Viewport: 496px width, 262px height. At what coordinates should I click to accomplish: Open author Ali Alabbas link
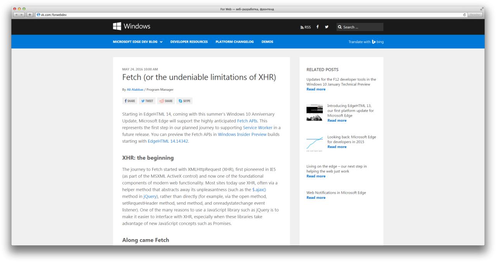[135, 90]
